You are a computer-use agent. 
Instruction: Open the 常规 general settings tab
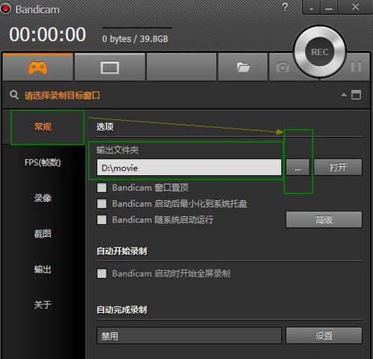[43, 127]
